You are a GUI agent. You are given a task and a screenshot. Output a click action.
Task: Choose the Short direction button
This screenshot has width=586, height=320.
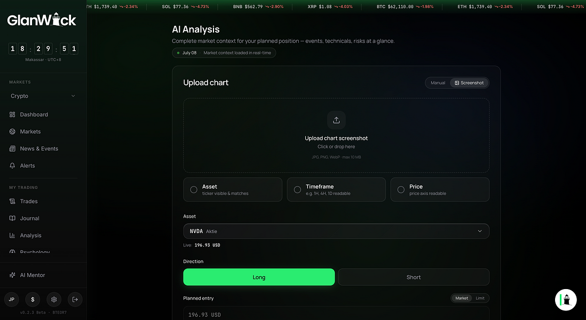(x=413, y=277)
